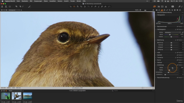Screen dimensions: 184x103
Task: Click the Export images icon
Action: [x=6, y=7]
